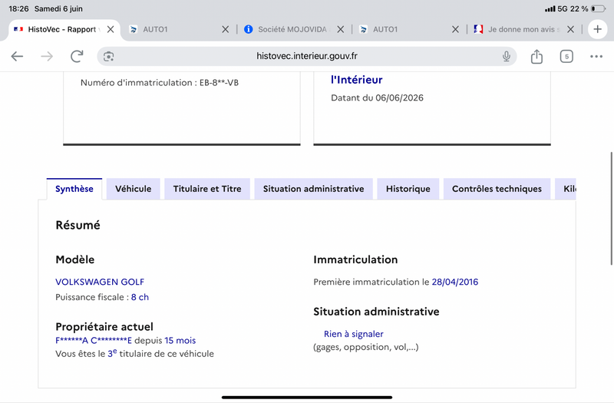Go back using the back arrow
The height and width of the screenshot is (403, 614).
17,56
